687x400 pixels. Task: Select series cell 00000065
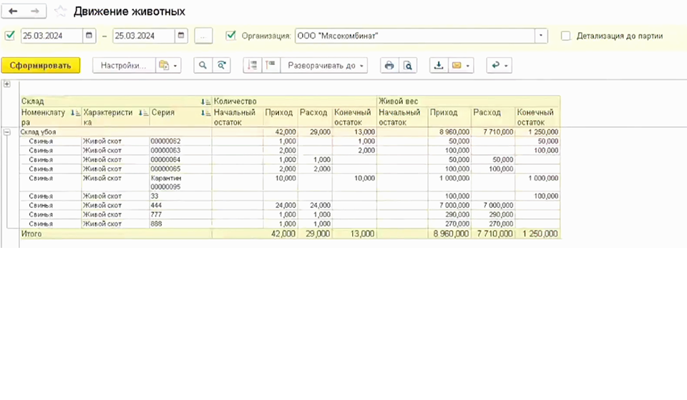coord(180,169)
